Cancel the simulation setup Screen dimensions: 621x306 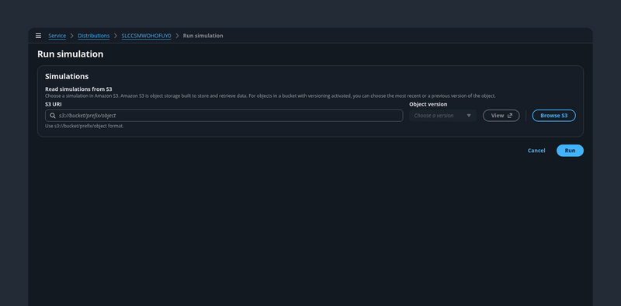[x=536, y=151]
